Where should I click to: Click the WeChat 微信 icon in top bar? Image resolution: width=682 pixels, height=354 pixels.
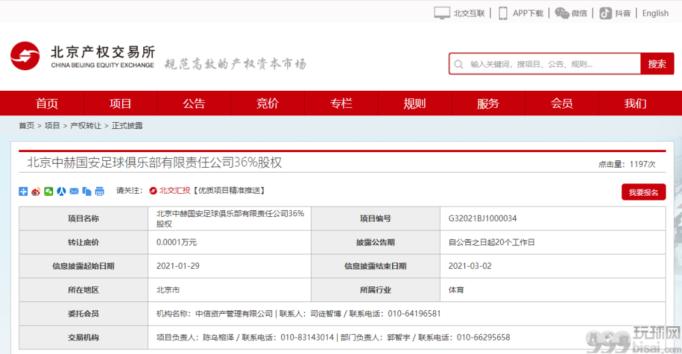[x=561, y=13]
